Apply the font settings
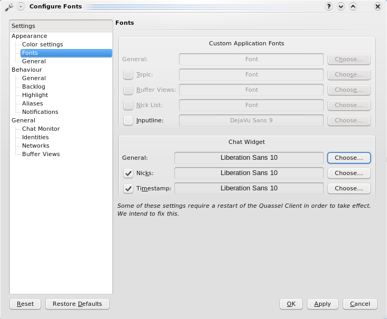This screenshot has height=319, width=387. click(x=322, y=304)
